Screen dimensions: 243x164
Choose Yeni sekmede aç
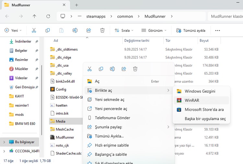pyautogui.click(x=129, y=100)
